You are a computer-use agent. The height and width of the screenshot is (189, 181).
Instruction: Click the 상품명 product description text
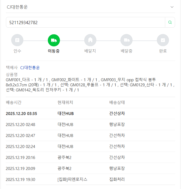[90, 85]
